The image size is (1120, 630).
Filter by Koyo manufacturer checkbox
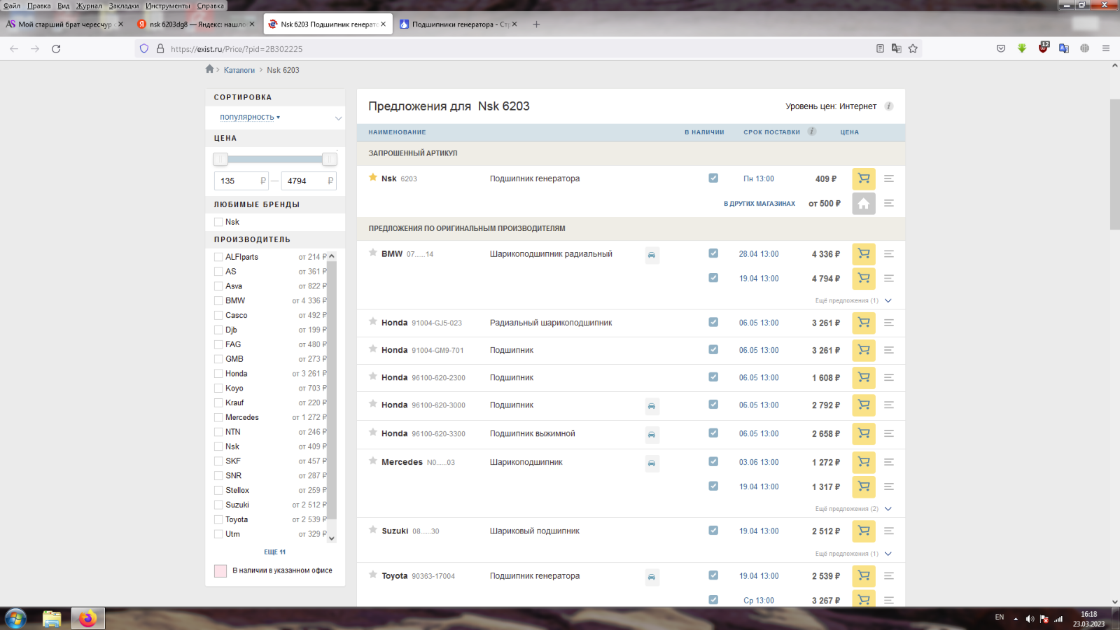coord(218,388)
